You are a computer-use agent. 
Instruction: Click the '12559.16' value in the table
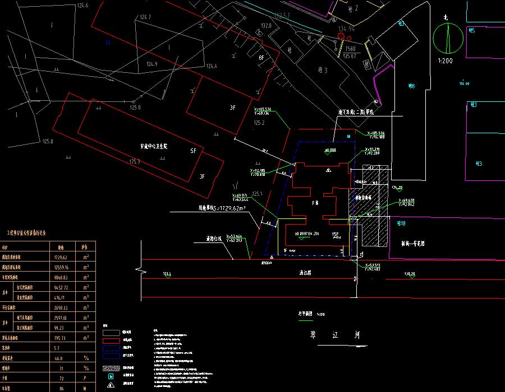tap(61, 267)
